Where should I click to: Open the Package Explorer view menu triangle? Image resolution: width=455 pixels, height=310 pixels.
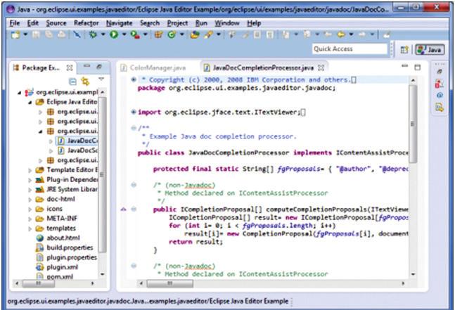tap(101, 79)
